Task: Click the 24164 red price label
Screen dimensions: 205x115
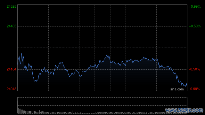Action: pos(12,69)
